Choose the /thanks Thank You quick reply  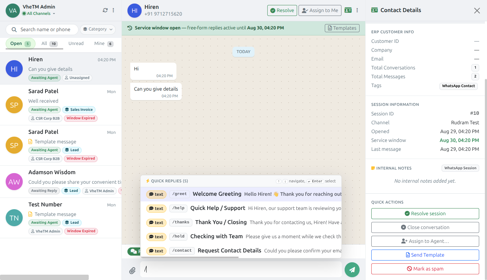click(241, 222)
